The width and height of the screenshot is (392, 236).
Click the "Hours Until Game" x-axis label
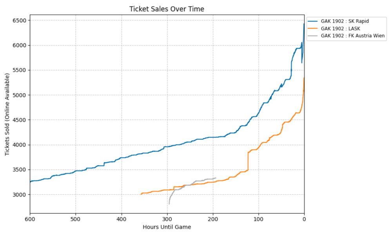pyautogui.click(x=167, y=227)
